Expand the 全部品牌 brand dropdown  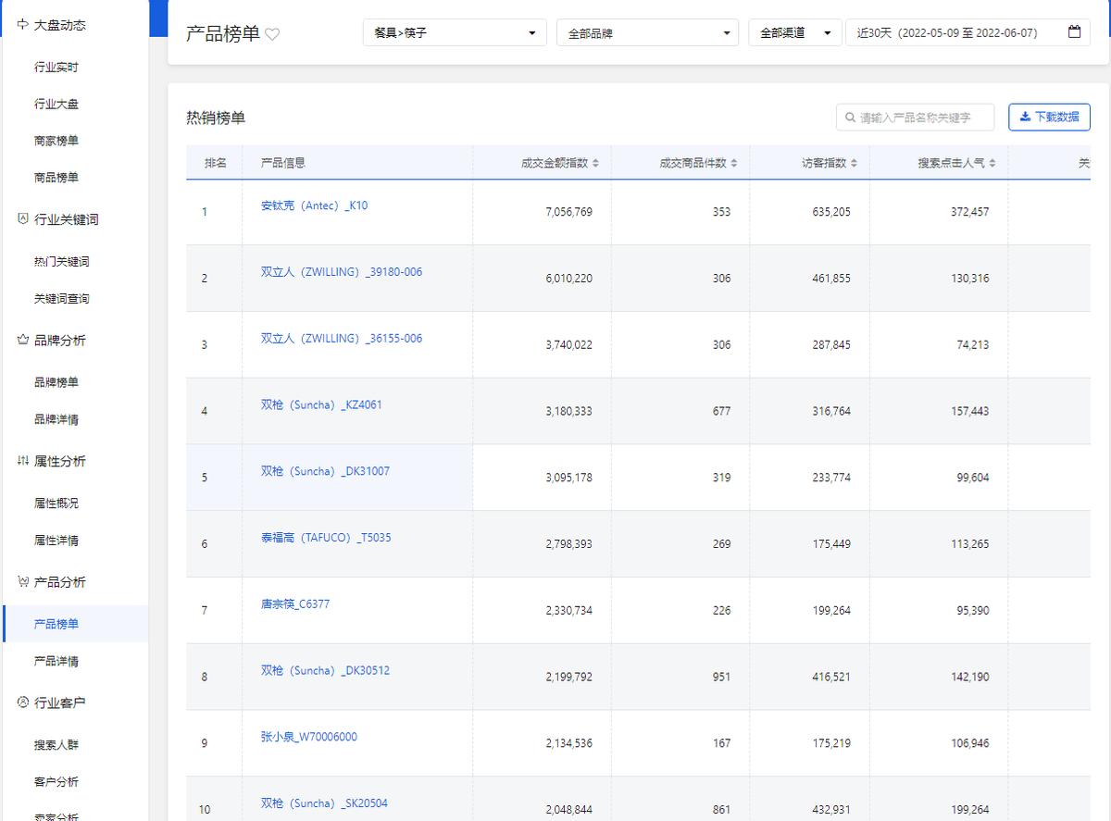[x=648, y=33]
